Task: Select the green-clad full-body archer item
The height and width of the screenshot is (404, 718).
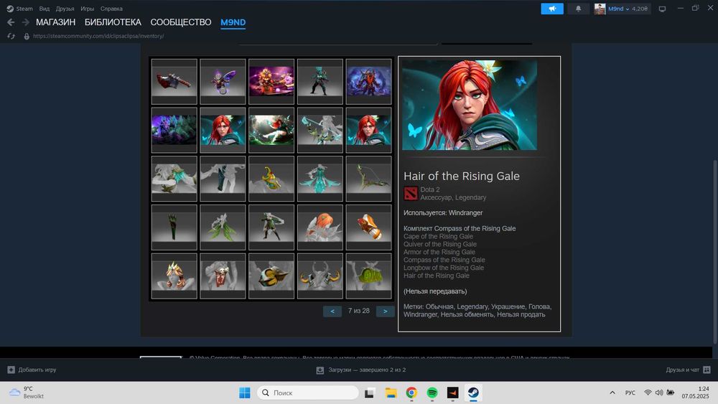Action: click(271, 227)
